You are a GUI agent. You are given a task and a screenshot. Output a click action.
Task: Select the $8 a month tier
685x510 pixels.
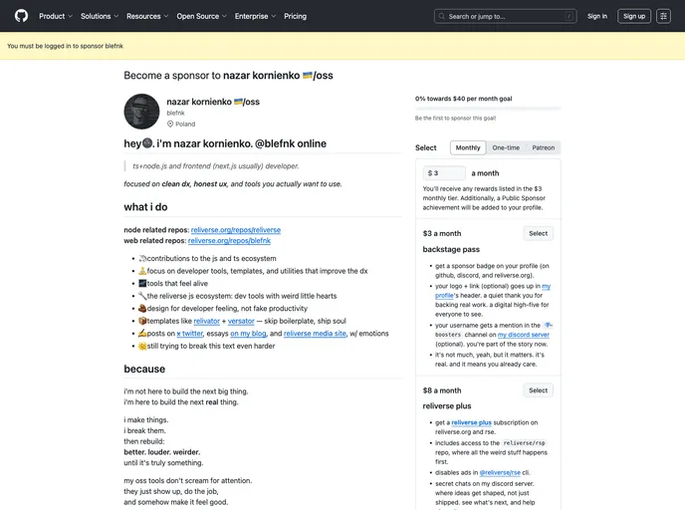[x=538, y=390]
